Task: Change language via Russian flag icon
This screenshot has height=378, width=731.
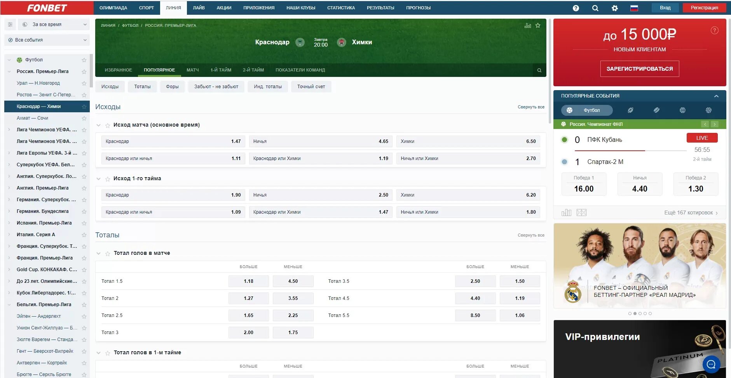Action: click(x=634, y=8)
